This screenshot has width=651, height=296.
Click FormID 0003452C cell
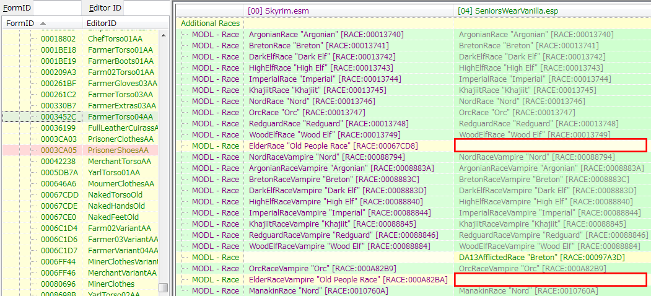(x=59, y=117)
